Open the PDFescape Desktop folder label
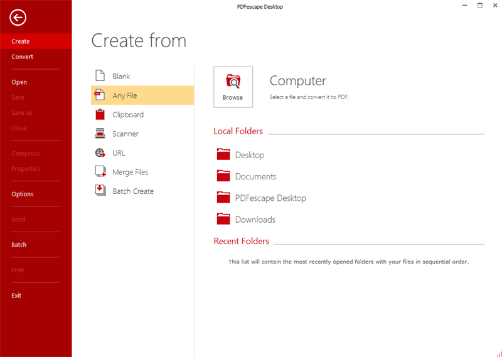 tap(270, 198)
